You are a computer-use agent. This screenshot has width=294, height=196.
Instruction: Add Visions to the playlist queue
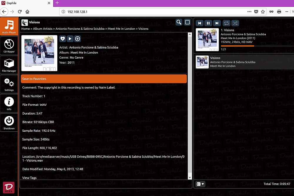(77, 38)
